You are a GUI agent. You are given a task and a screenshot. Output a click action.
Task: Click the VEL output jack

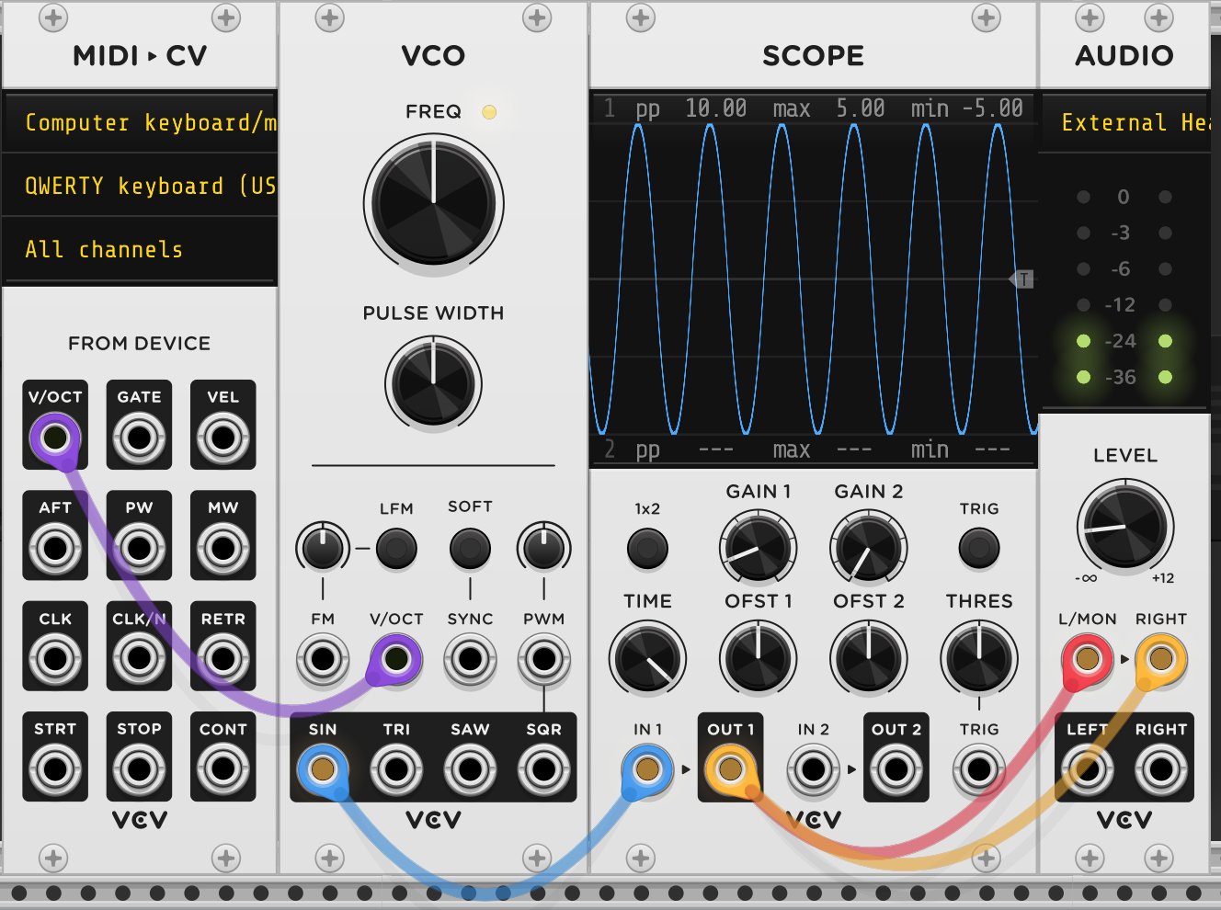[223, 438]
